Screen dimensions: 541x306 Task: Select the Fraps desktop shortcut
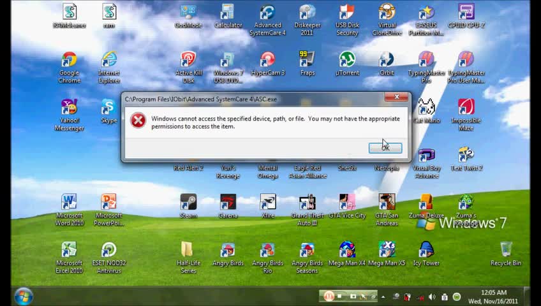tap(307, 64)
